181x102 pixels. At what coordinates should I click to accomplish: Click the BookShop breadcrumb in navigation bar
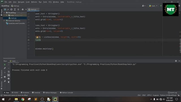coord(5,6)
